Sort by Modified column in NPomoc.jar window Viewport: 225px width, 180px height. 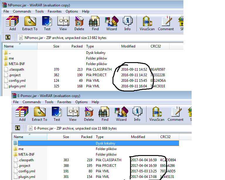134,46
